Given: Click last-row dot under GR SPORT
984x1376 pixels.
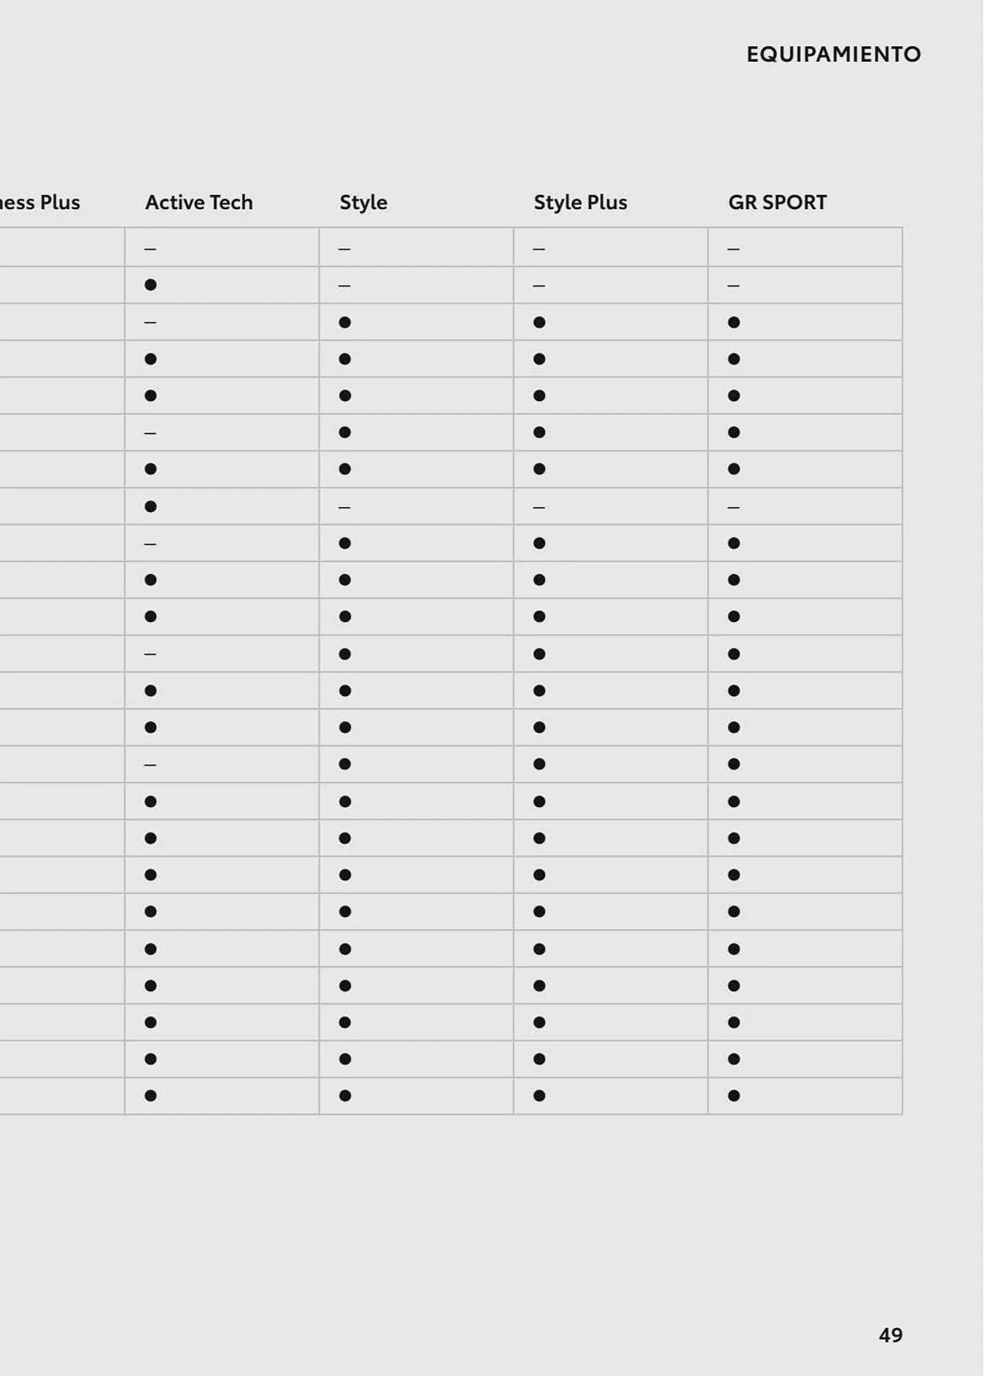Looking at the screenshot, I should click(x=734, y=1095).
